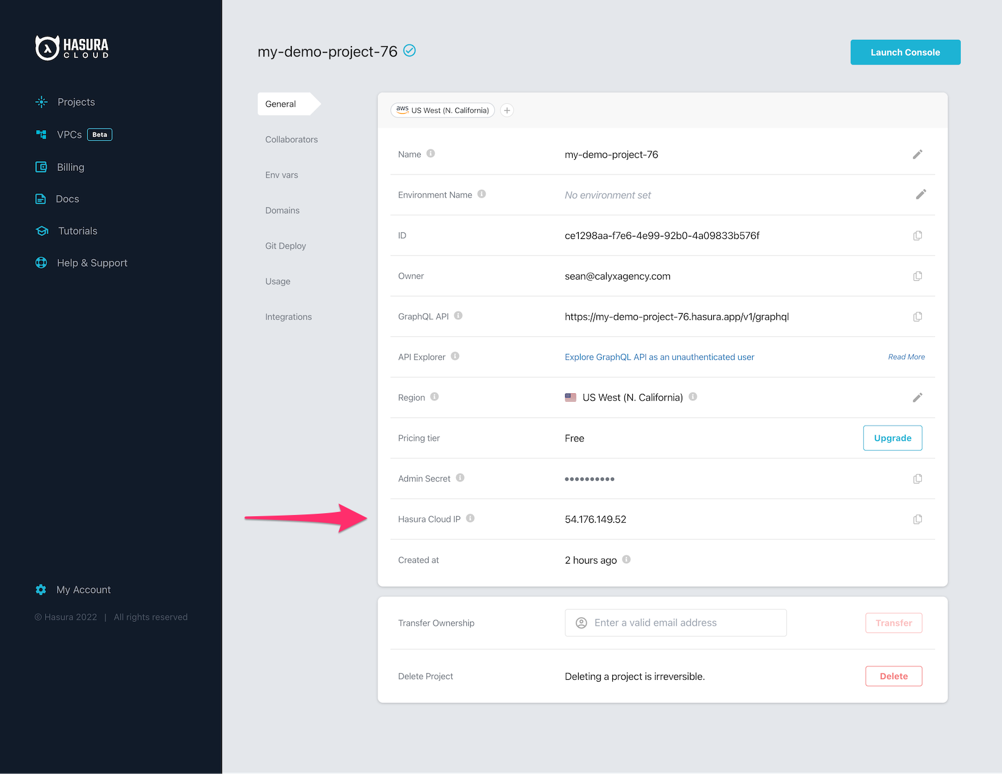Upgrade the Free pricing tier
Image resolution: width=1002 pixels, height=774 pixels.
coord(892,438)
